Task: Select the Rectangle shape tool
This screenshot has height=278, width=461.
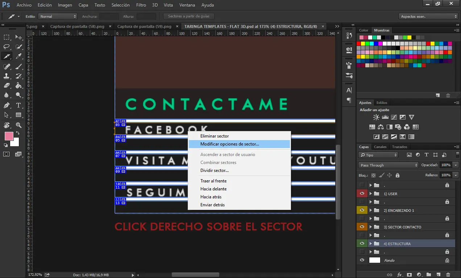Action: click(x=18, y=115)
